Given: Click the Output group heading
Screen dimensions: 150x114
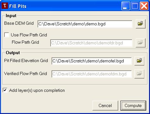Looking at the screenshot, I should 13,53.
